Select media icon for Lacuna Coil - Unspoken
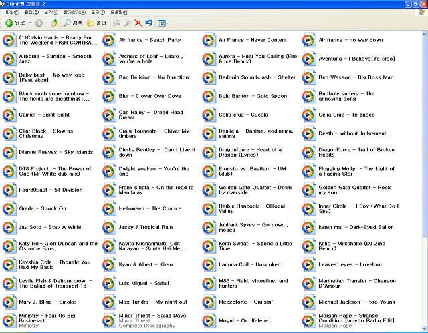 click(x=209, y=265)
